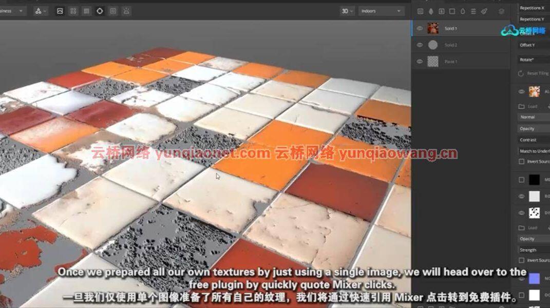Image resolution: width=550 pixels, height=308 pixels.
Task: Click the Repetitions Y field
Action: click(x=534, y=20)
